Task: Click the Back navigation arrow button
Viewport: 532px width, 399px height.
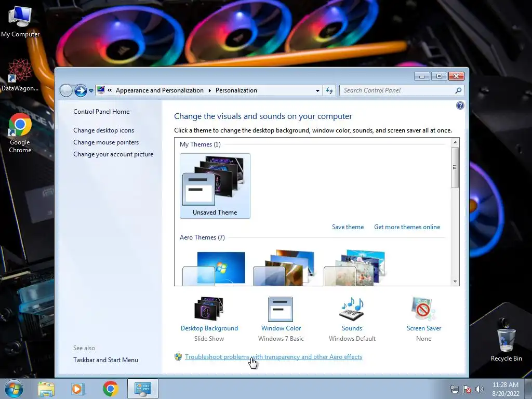Action: coord(66,90)
